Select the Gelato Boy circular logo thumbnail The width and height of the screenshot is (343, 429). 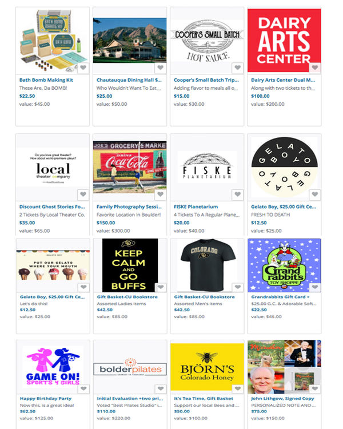point(285,167)
